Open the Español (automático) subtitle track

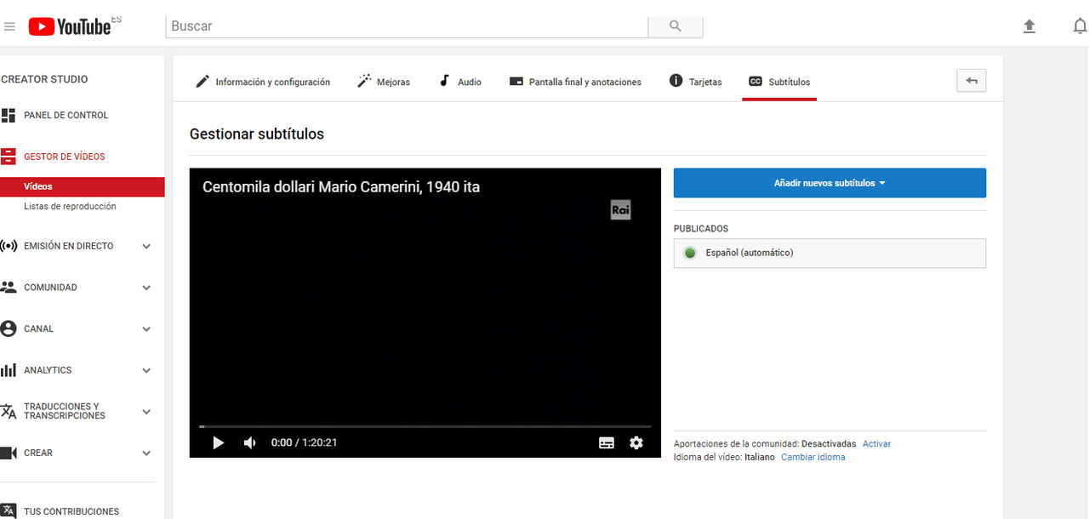830,254
